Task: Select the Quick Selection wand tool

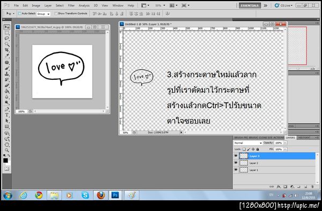Action: 7,44
